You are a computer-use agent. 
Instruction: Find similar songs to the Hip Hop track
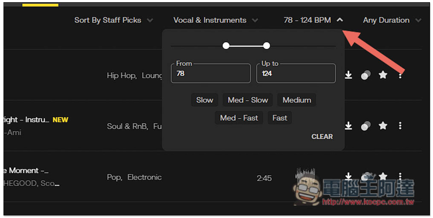pyautogui.click(x=366, y=75)
